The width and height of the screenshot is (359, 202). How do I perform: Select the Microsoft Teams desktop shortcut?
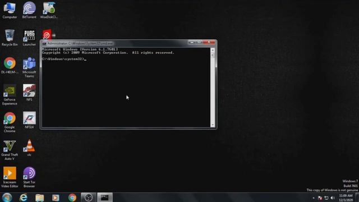[x=29, y=67]
